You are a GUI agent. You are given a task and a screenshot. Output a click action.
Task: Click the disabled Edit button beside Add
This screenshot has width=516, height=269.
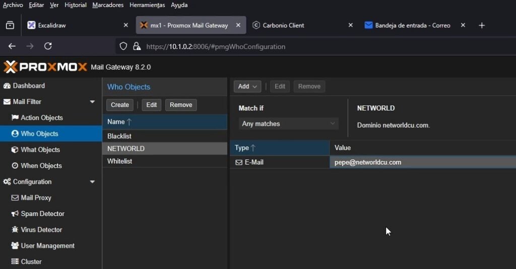[280, 86]
